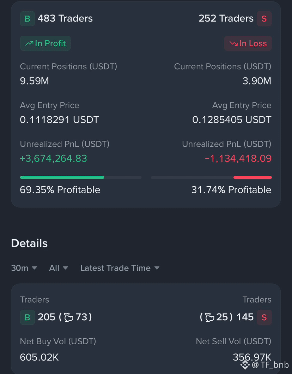This screenshot has width=292, height=374.
Task: Expand the All filter dropdown
Action: (x=59, y=268)
